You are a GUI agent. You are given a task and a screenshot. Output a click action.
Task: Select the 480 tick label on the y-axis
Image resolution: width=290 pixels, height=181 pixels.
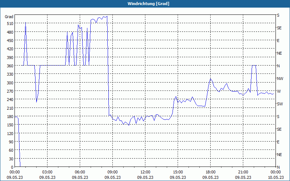(x=10, y=32)
